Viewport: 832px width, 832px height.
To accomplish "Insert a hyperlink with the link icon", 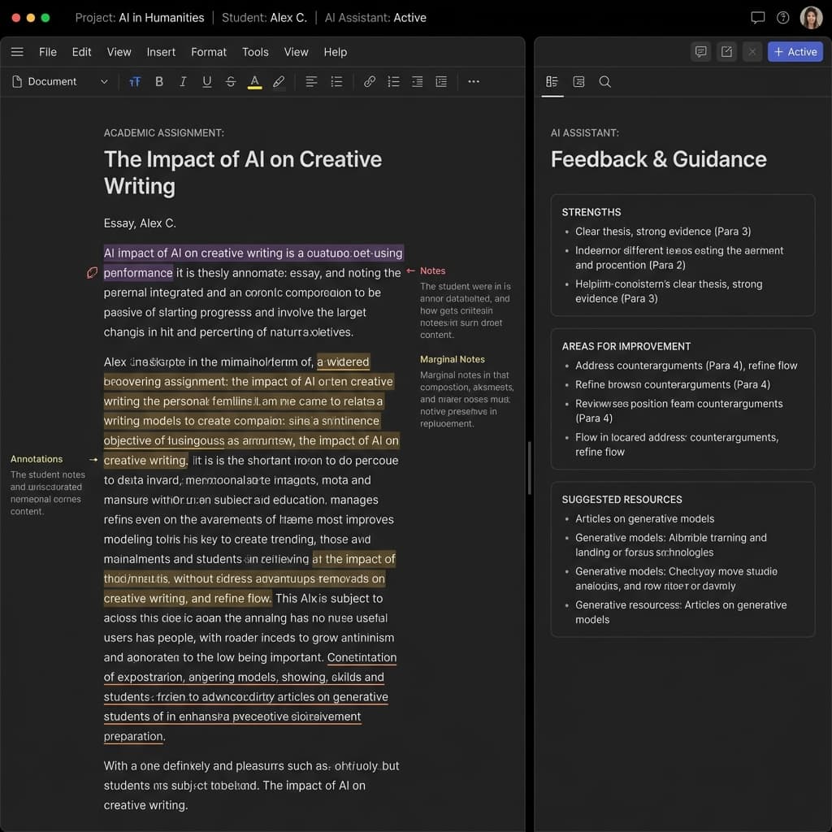I will (x=370, y=81).
